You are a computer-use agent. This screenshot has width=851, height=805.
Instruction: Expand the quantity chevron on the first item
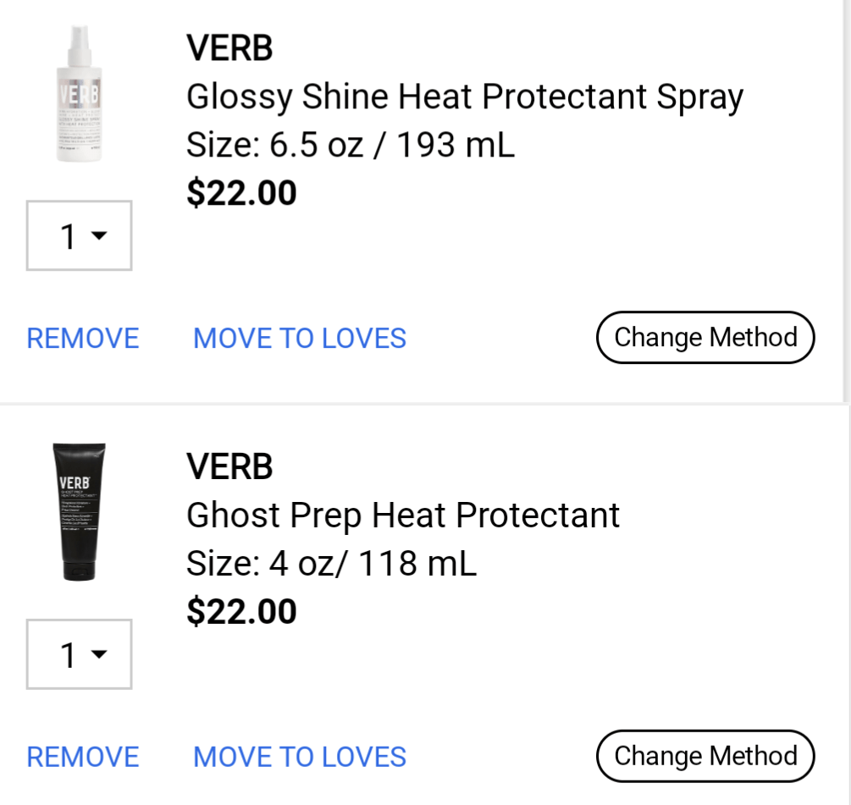click(99, 235)
